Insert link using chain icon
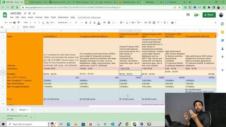This screenshot has height=127, width=226. coord(146,23)
